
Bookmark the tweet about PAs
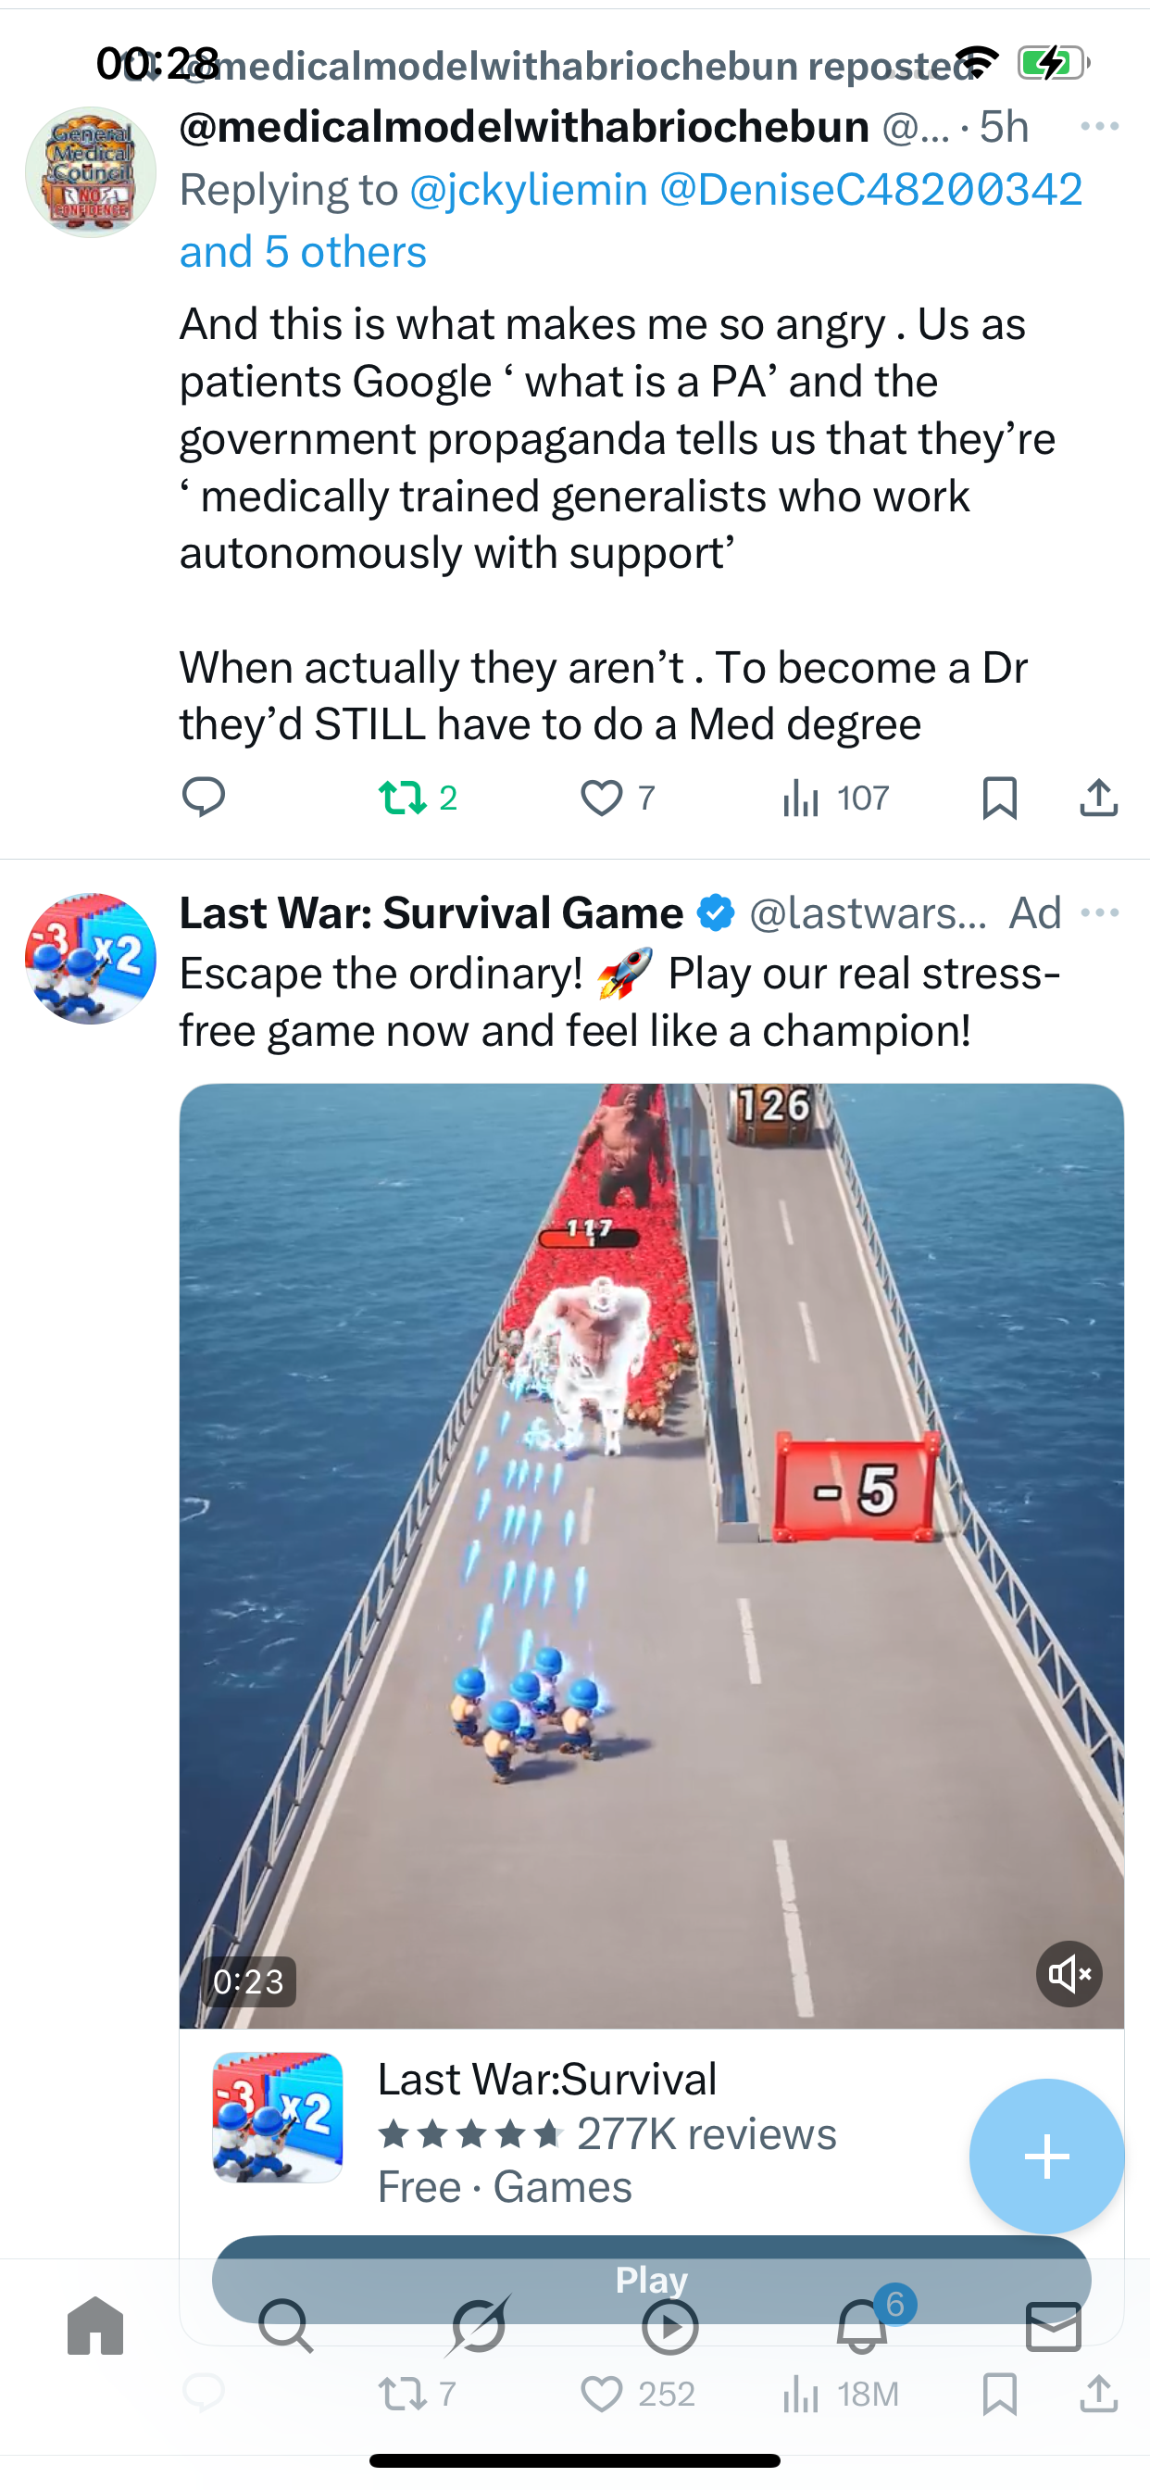pos(999,798)
